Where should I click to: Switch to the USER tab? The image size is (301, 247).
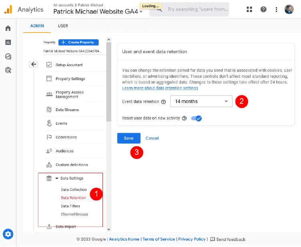click(x=63, y=26)
